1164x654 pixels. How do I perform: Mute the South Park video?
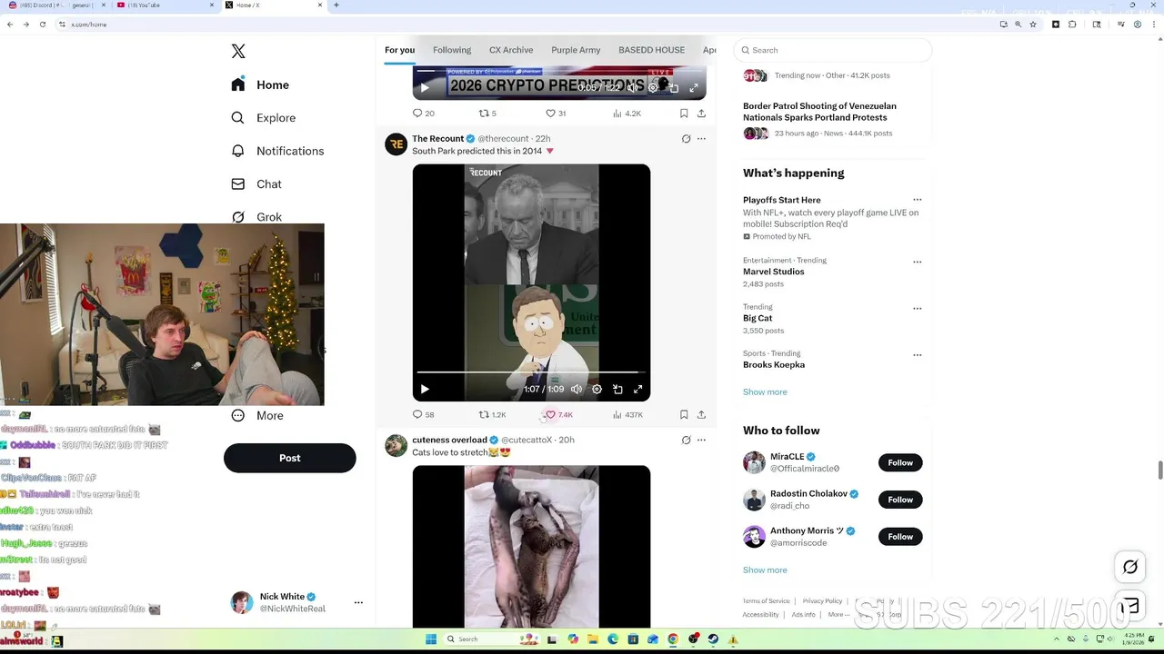click(577, 390)
